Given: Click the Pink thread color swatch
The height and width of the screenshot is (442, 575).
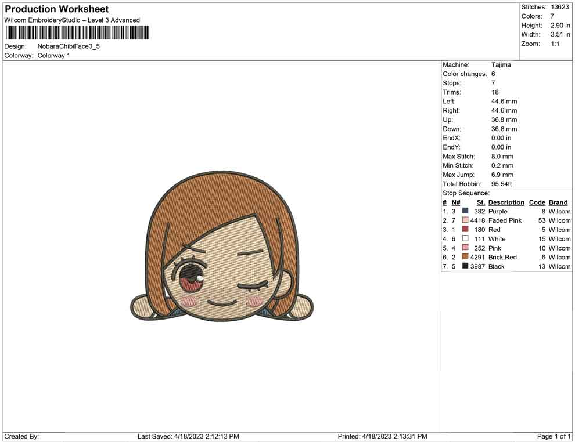Looking at the screenshot, I should [x=465, y=248].
